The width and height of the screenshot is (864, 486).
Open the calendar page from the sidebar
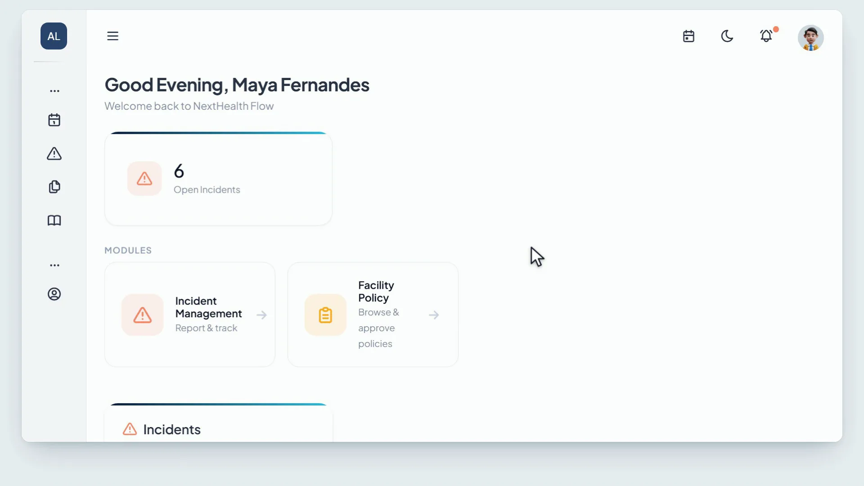54,120
